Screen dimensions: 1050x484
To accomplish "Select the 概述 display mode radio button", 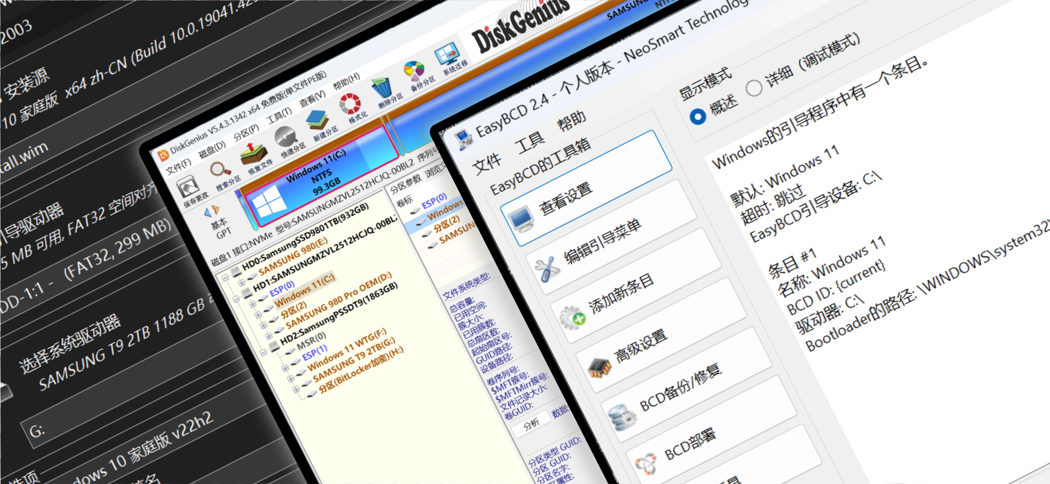I will coord(698,117).
